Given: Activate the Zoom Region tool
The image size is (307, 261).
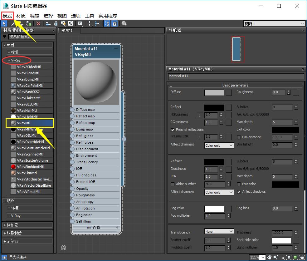Looking at the screenshot, I should pos(282,257).
